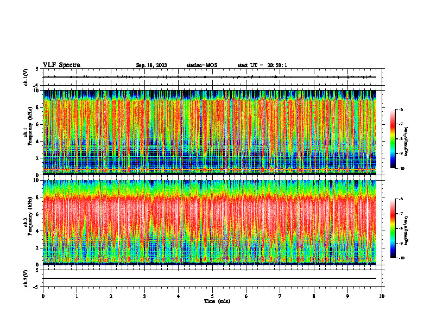Viewport: 430px width, 332px height.
Task: Click the "-10" label on ch.2 colorbar
Action: coord(402,258)
